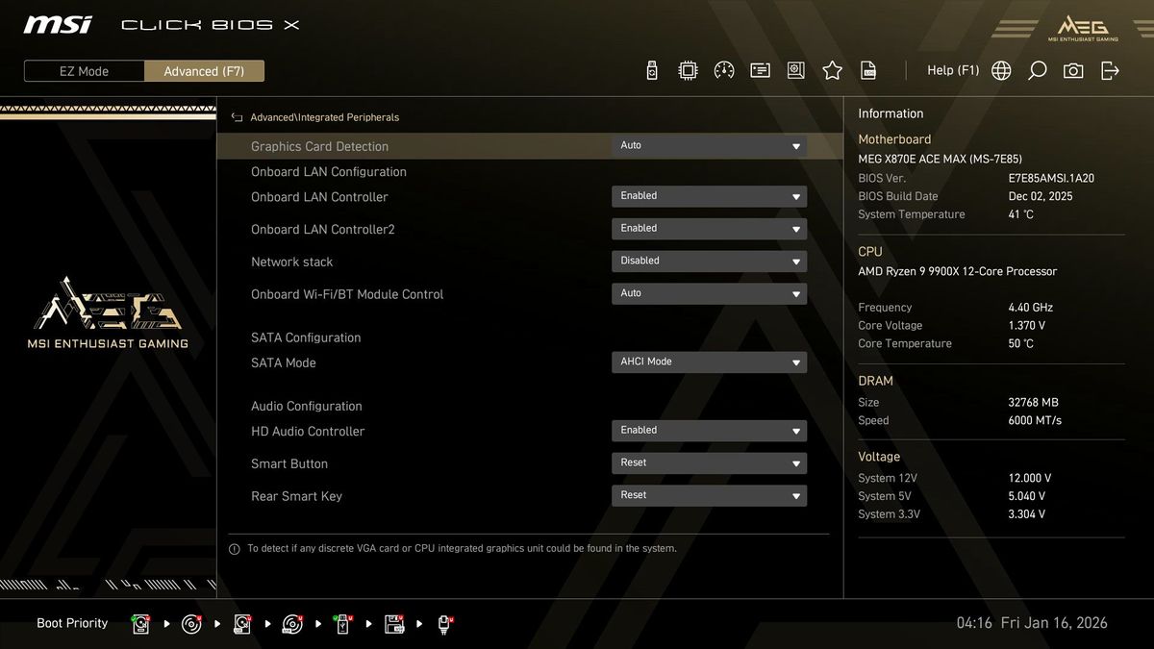Select the hard disk boot priority icon
1154x649 pixels.
pyautogui.click(x=142, y=624)
